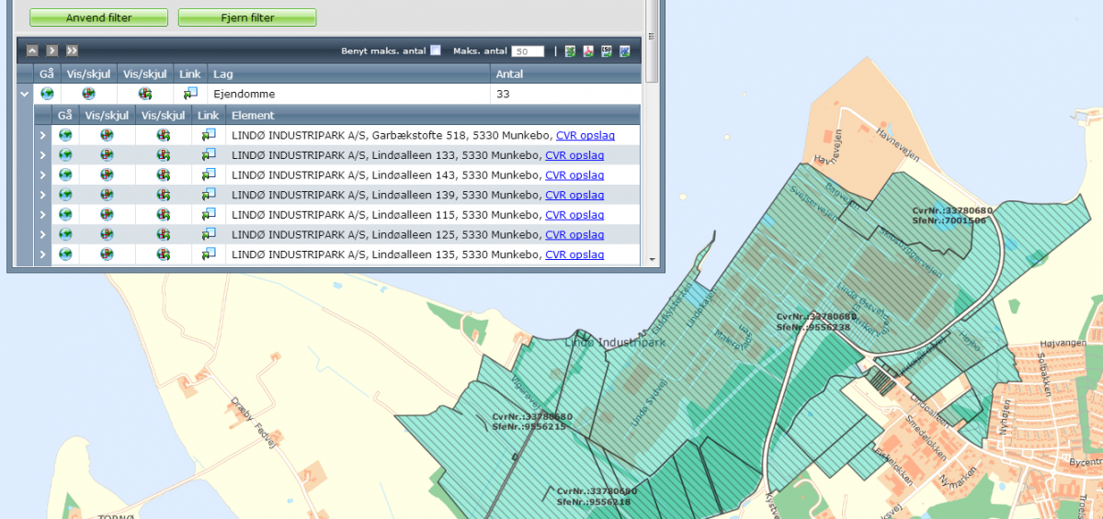Toggle first Vis/skjul for Garbækstofte 518
The height and width of the screenshot is (519, 1103).
107,135
